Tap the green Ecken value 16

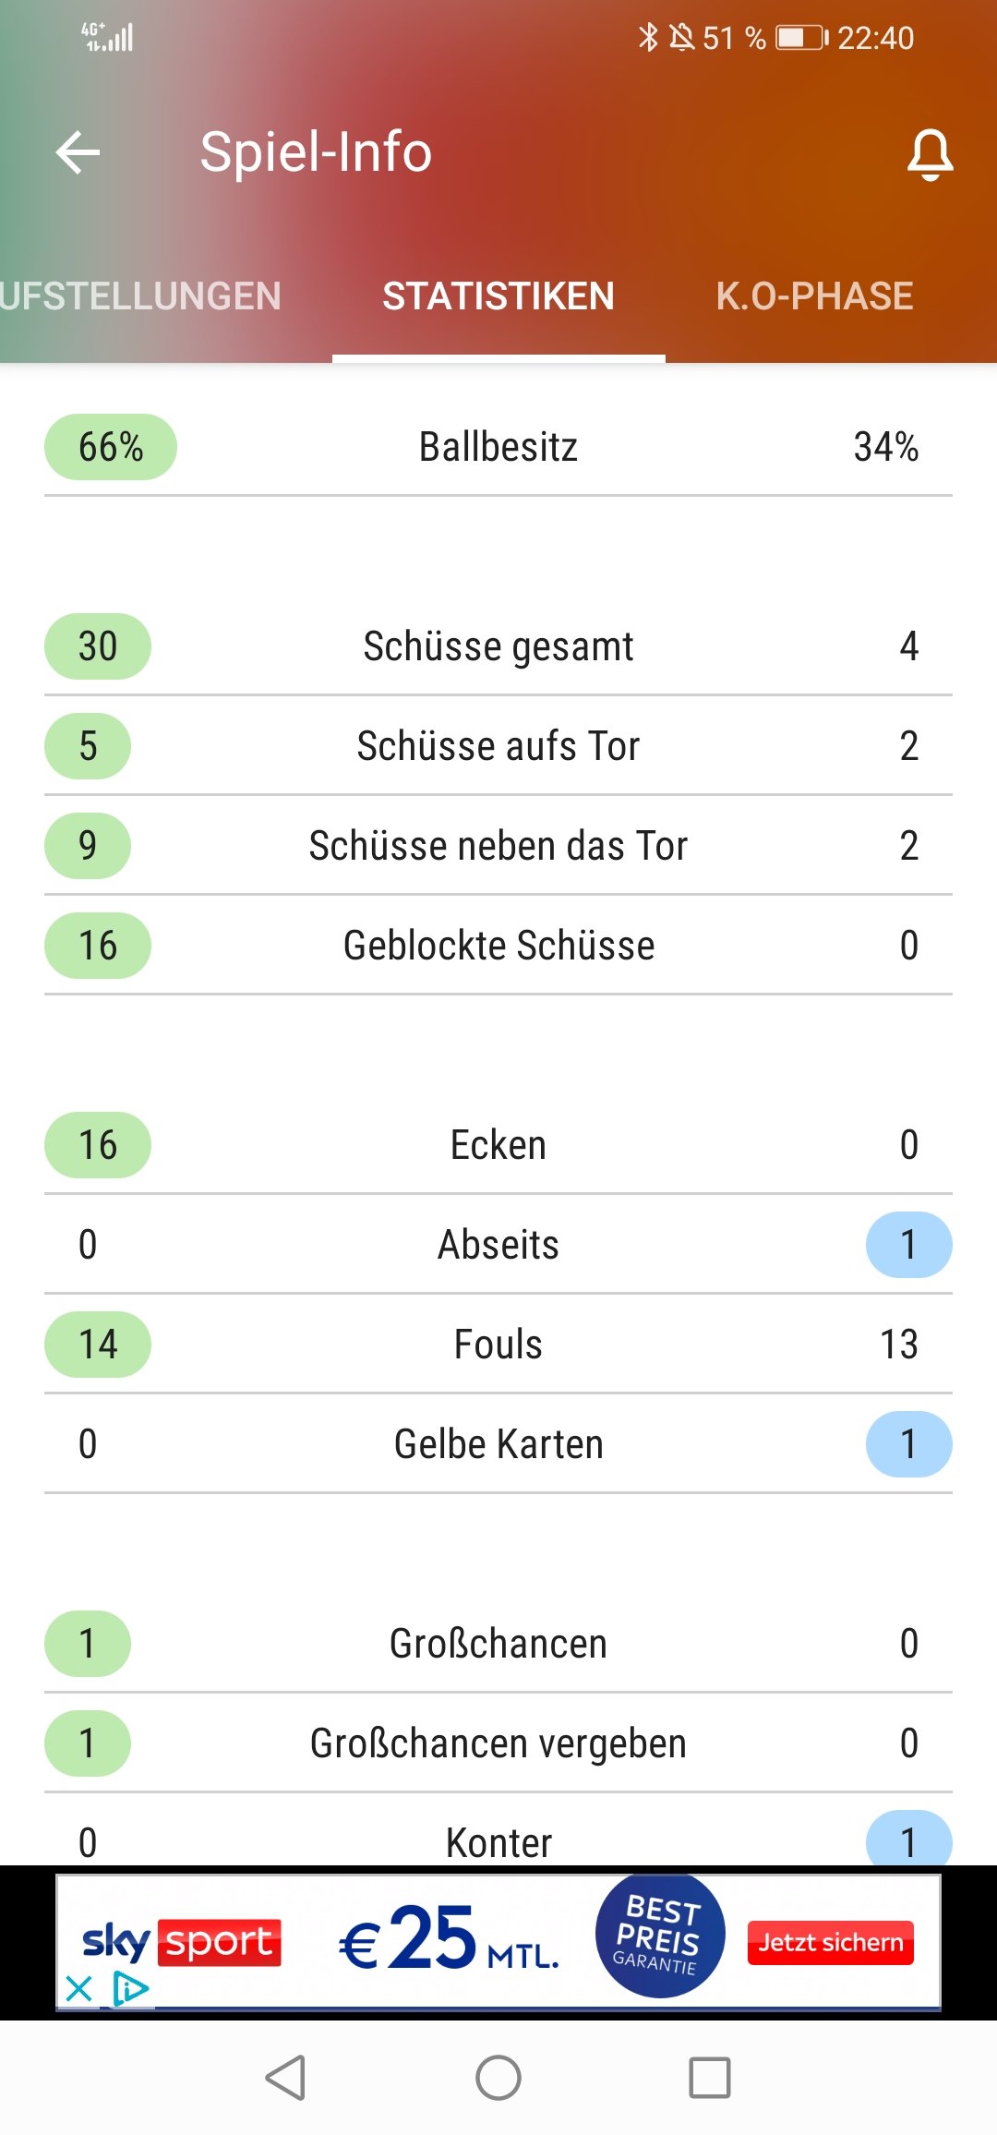(x=98, y=1145)
